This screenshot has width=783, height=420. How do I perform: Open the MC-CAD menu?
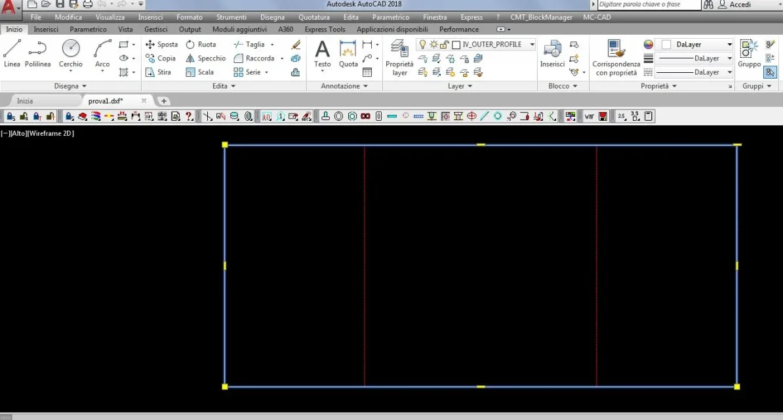(597, 17)
